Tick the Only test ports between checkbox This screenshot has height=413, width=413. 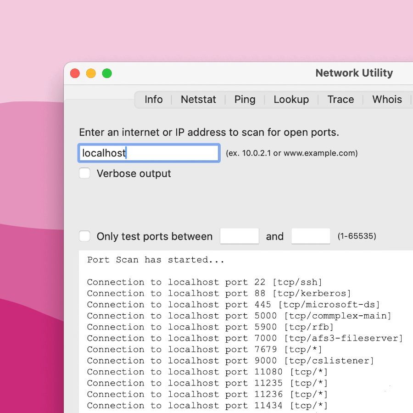click(x=84, y=236)
